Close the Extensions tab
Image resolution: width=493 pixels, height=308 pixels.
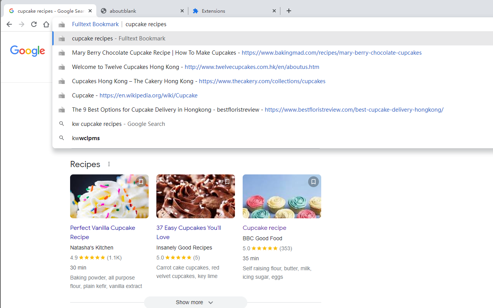(x=274, y=11)
